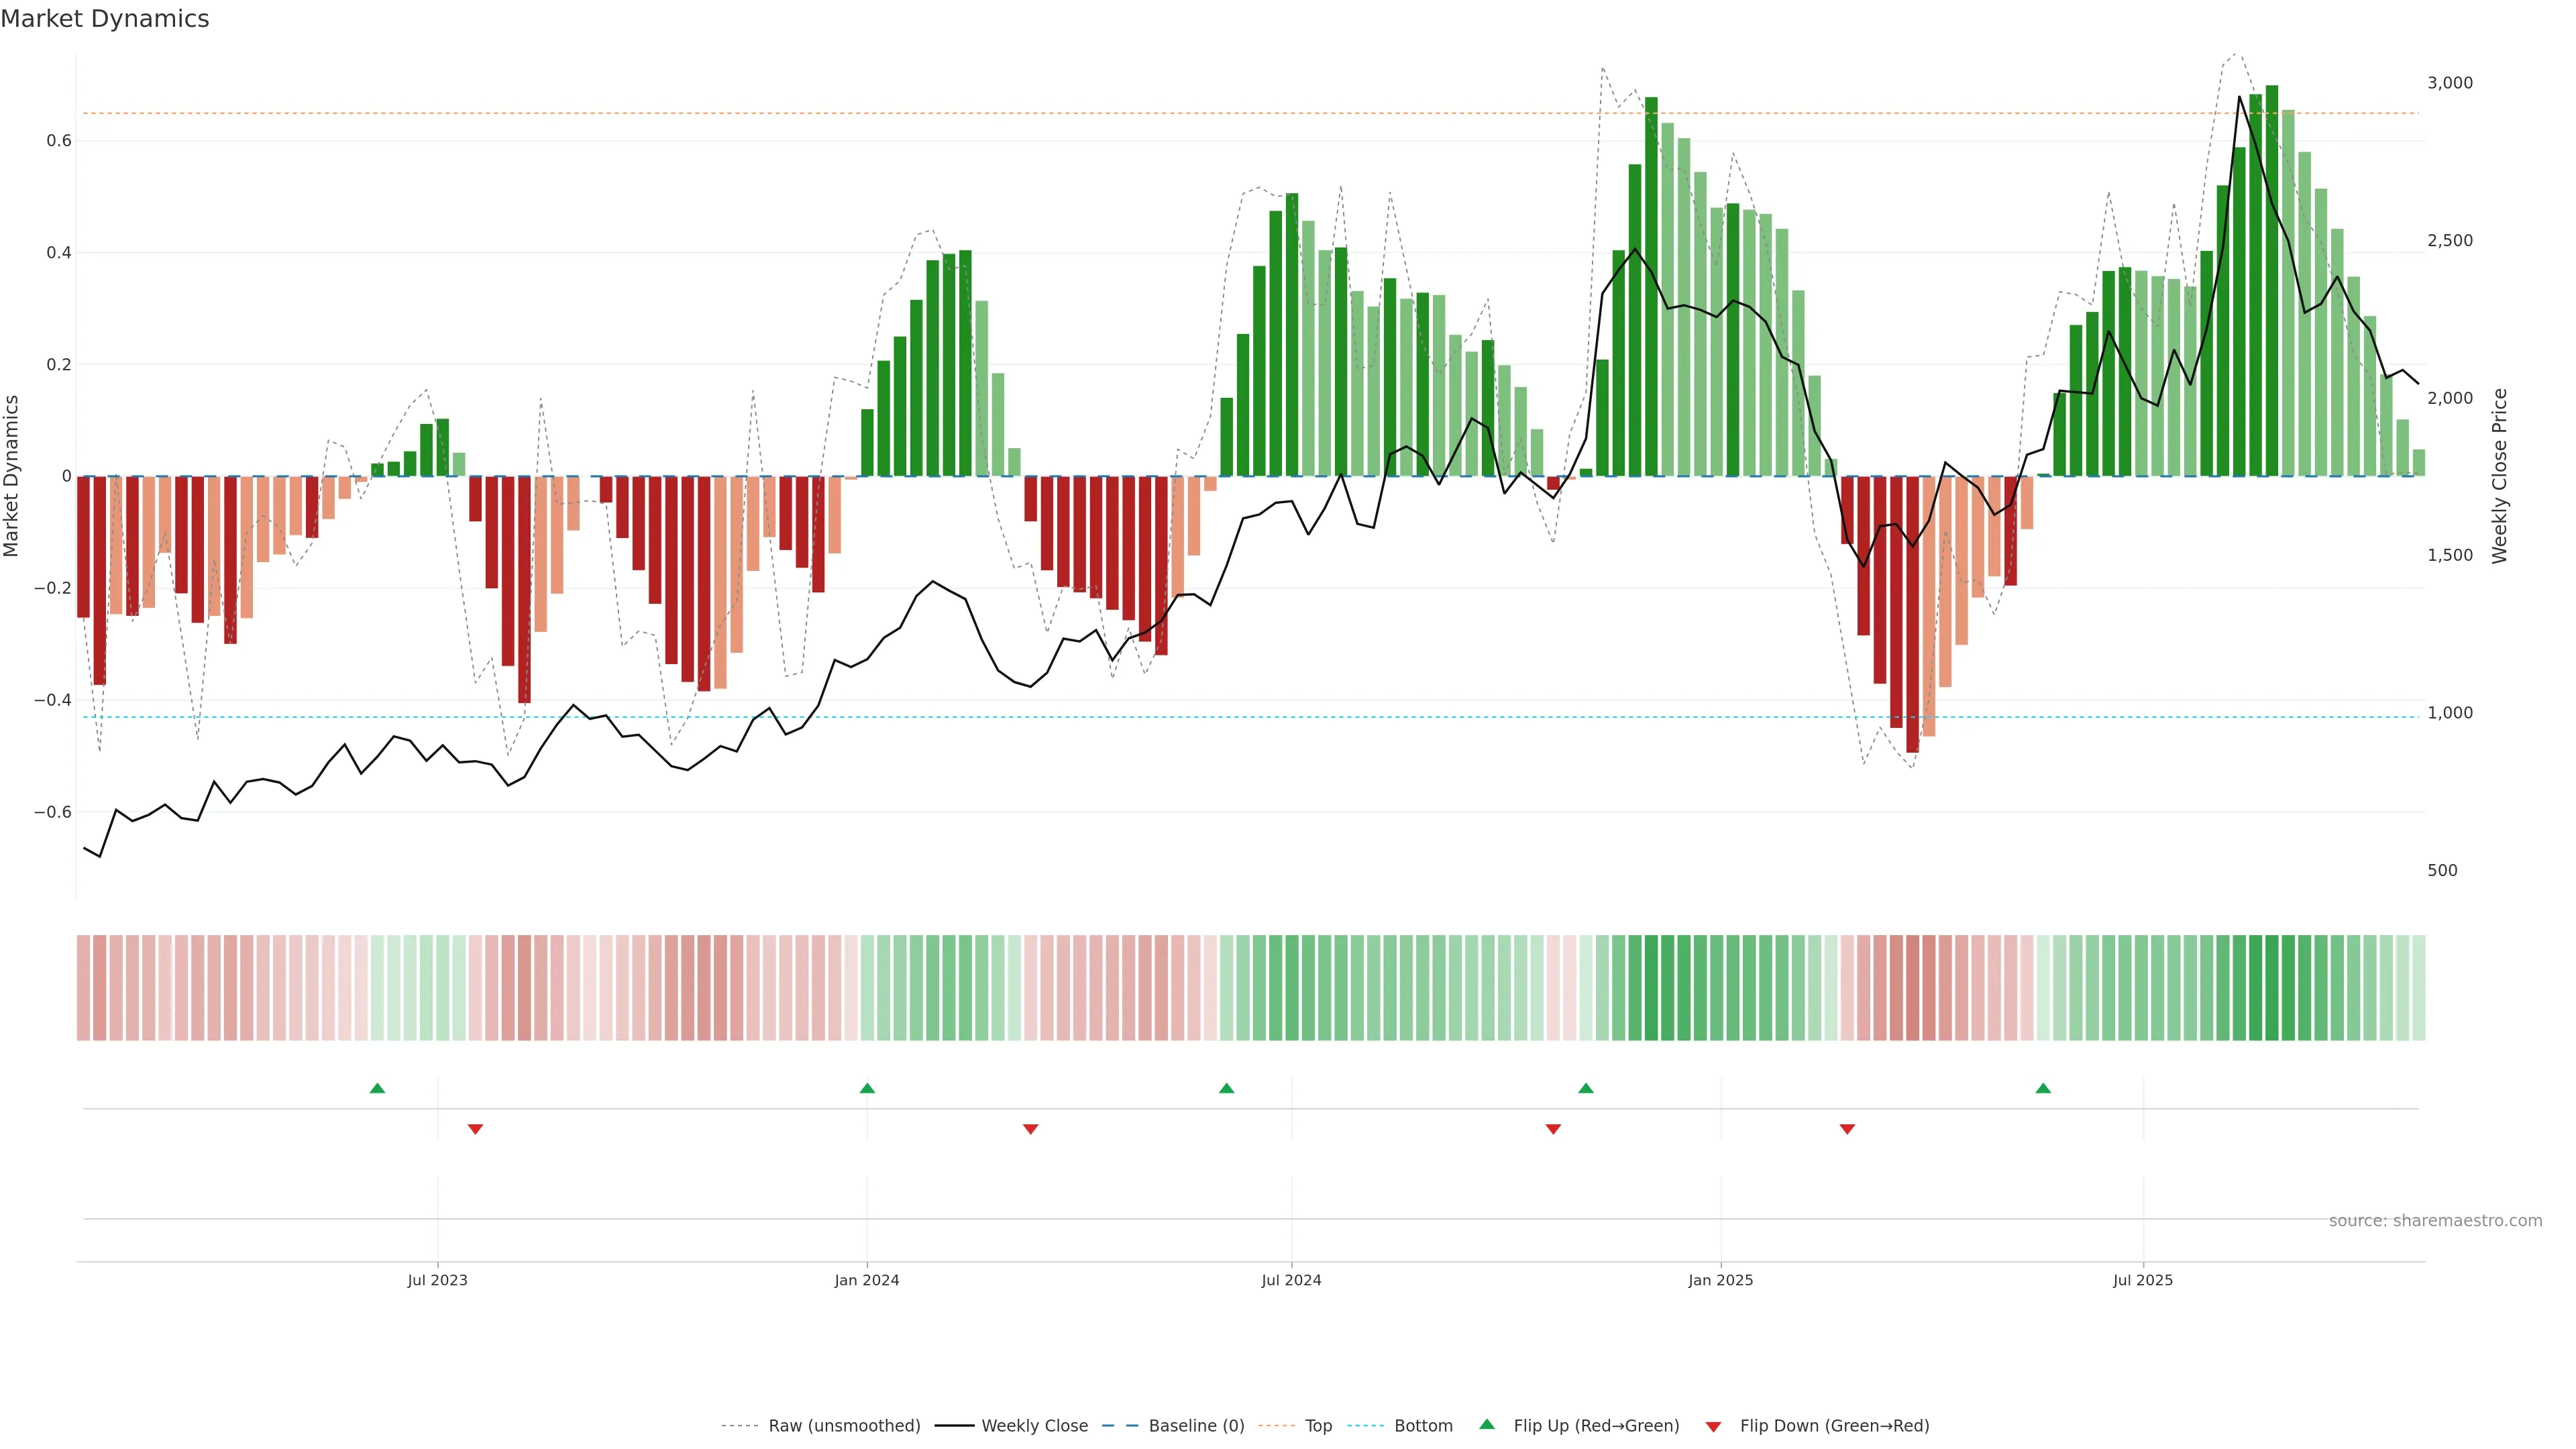Click first green flip-up marker before Jul 2023
The image size is (2576, 1449).
[x=377, y=1088]
